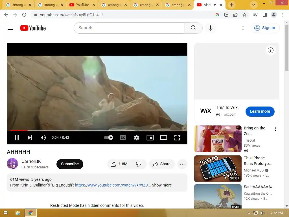This screenshot has height=217, width=289.
Task: Mute the video volume icon
Action: tap(43, 138)
